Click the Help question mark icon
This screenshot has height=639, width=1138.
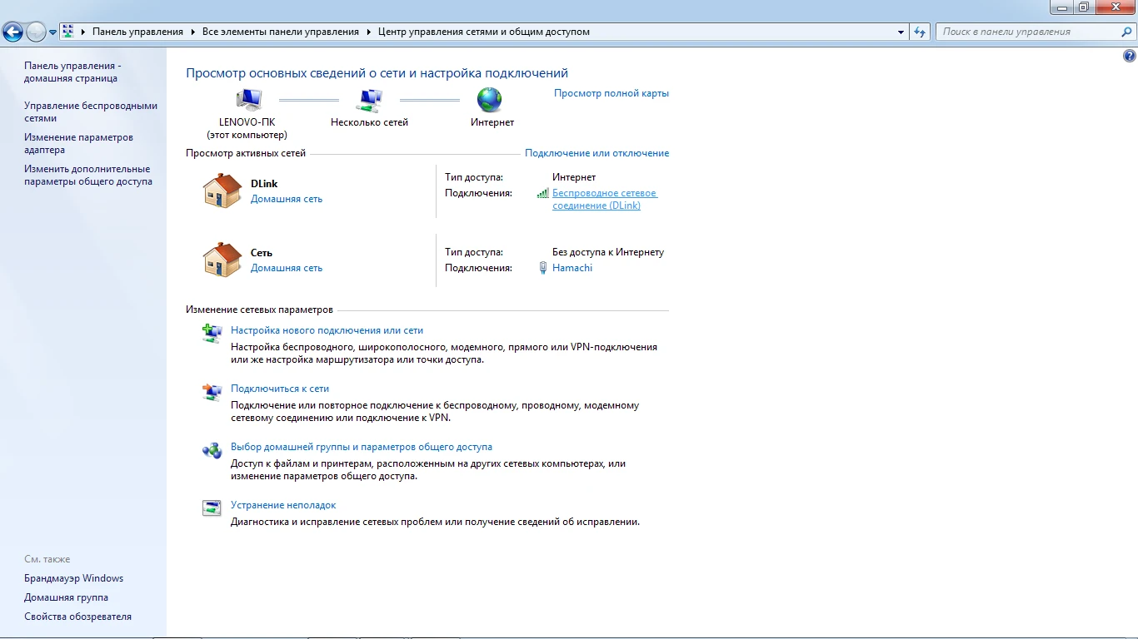1131,55
